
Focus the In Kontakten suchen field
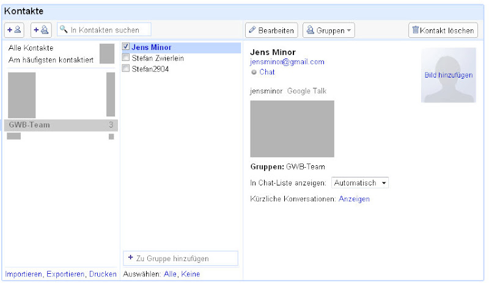(104, 29)
